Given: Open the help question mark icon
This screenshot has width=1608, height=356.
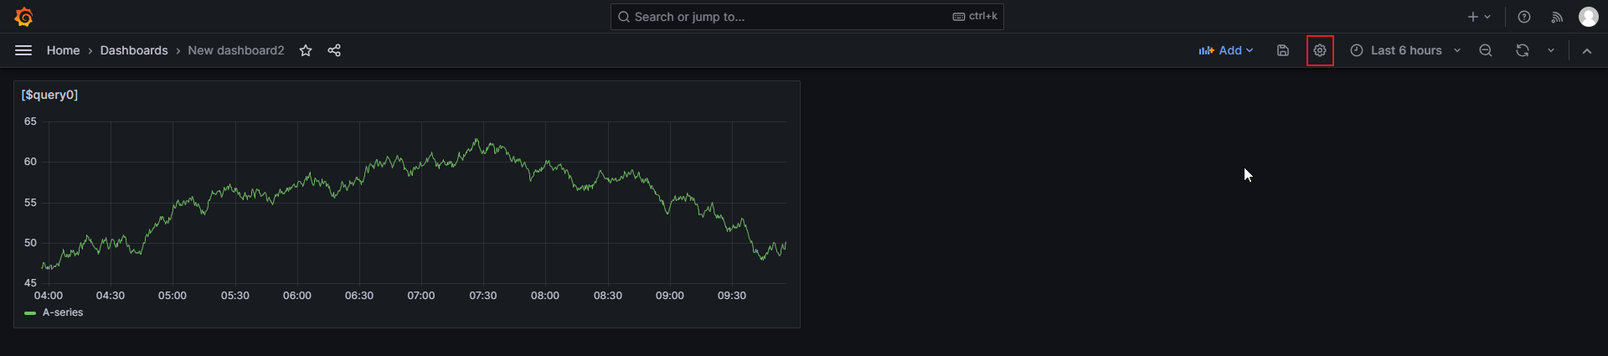Looking at the screenshot, I should point(1524,17).
